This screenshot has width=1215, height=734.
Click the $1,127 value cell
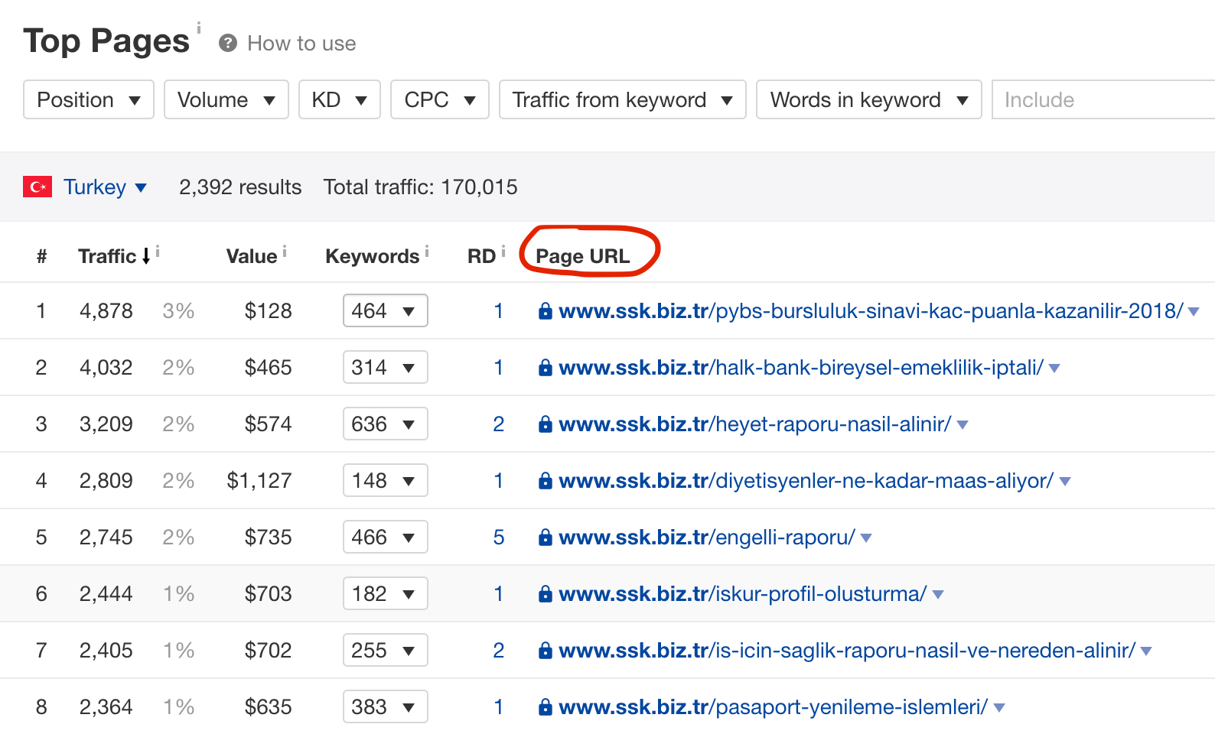[x=259, y=480]
